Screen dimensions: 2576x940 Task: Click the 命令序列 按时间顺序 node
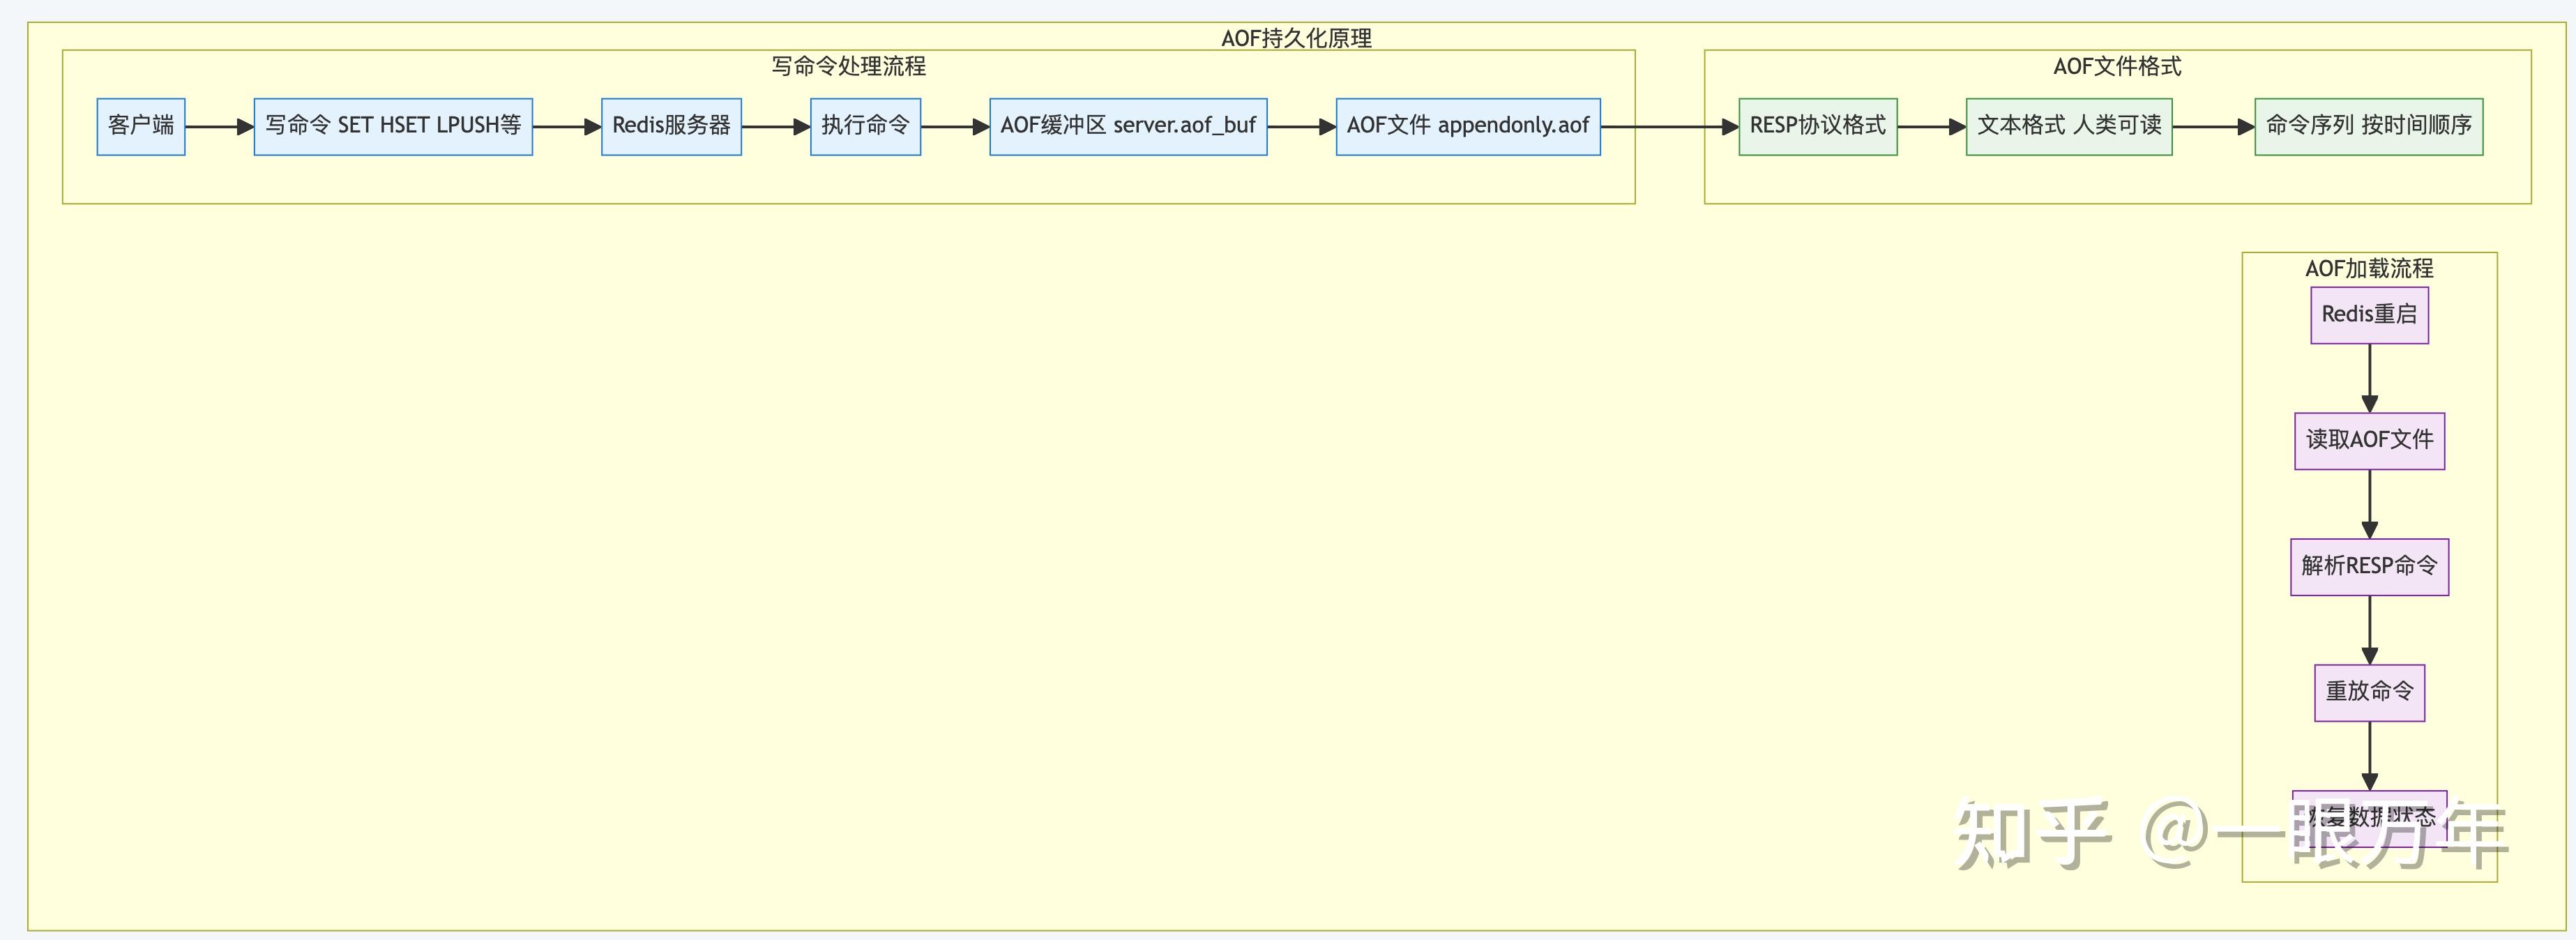click(x=2369, y=126)
